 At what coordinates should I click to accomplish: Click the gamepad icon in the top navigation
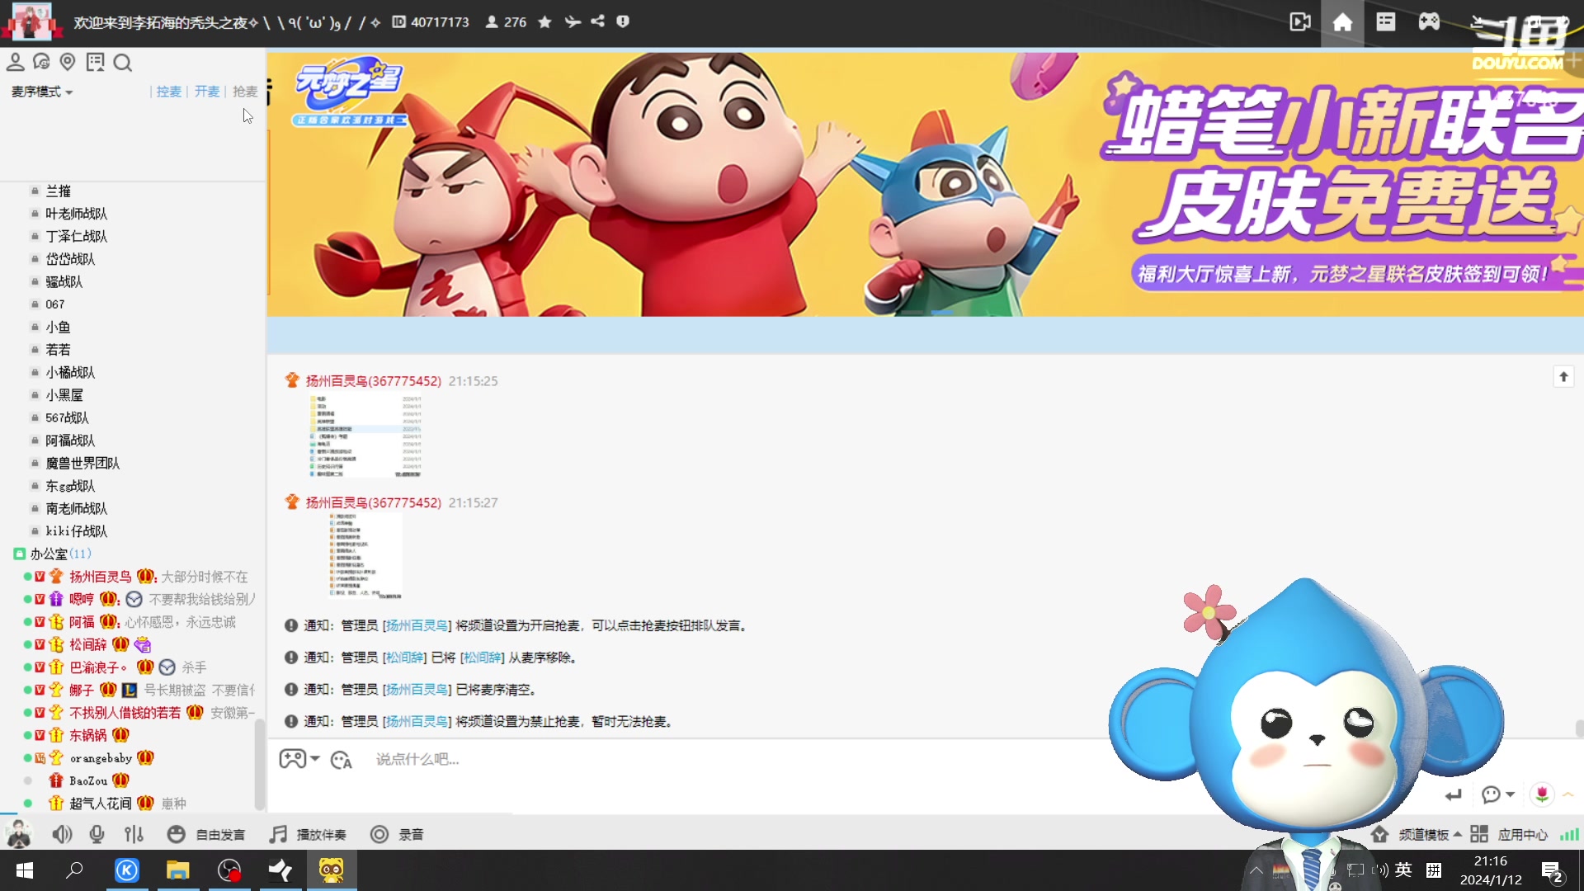tap(1428, 22)
